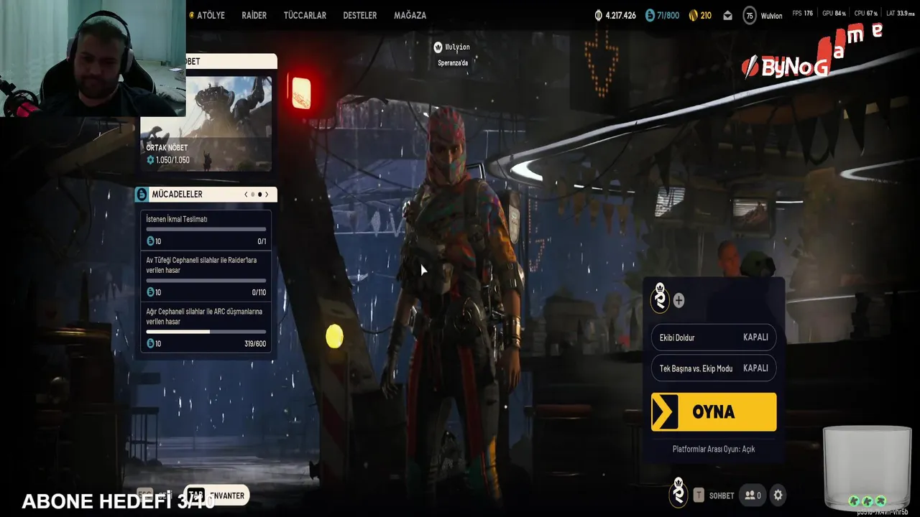
Task: Open the SOHBET chat
Action: [722, 495]
